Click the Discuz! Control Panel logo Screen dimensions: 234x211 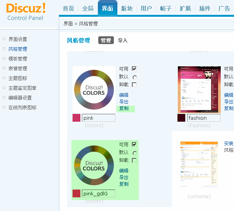tap(26, 12)
